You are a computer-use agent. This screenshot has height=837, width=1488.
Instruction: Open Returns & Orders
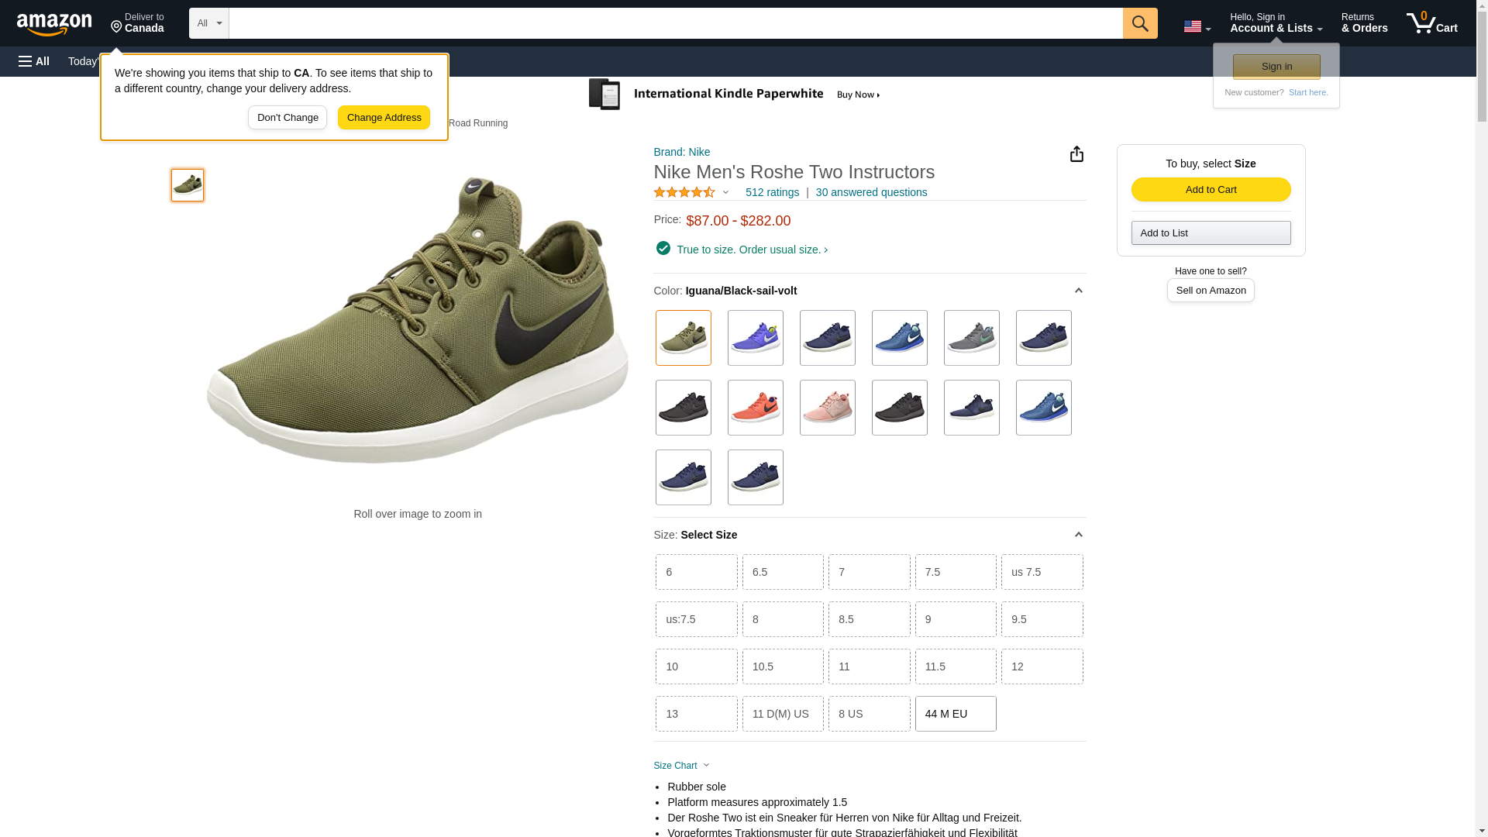click(1364, 23)
